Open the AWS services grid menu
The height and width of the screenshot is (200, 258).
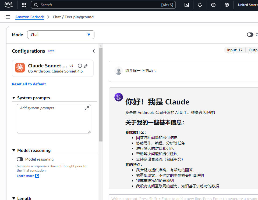click(x=24, y=5)
